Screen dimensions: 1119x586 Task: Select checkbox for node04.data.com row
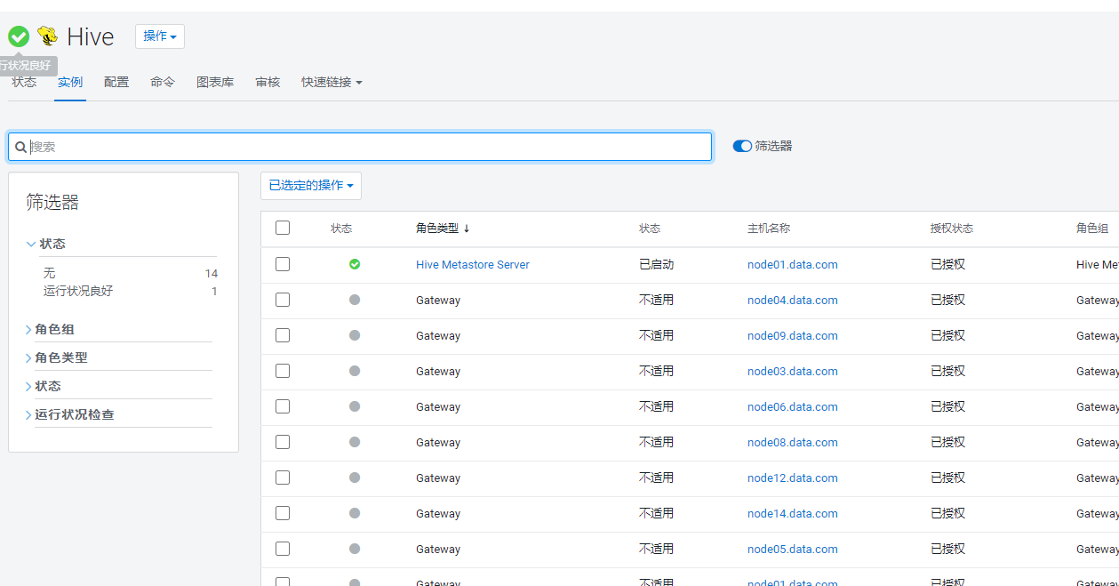click(x=283, y=300)
